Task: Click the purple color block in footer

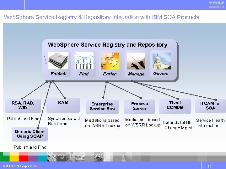Action: pos(33,157)
